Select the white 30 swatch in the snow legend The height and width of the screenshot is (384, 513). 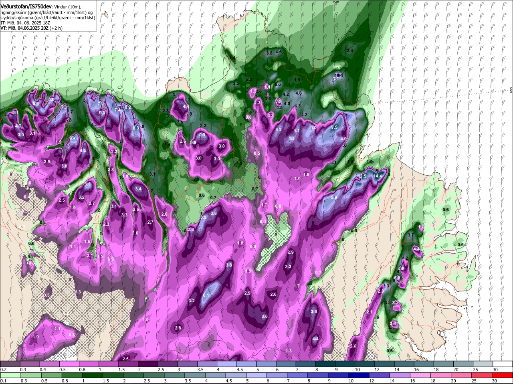pos(503,364)
